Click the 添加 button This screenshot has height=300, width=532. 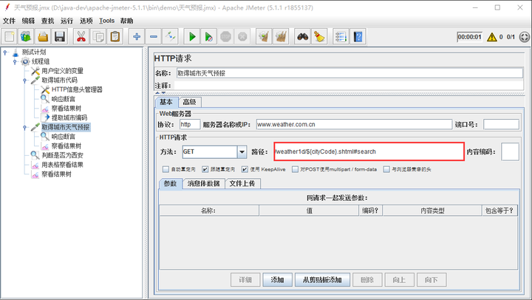pos(277,279)
